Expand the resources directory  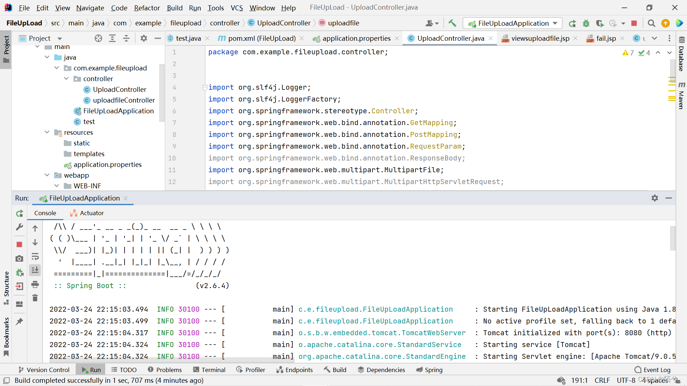(47, 132)
